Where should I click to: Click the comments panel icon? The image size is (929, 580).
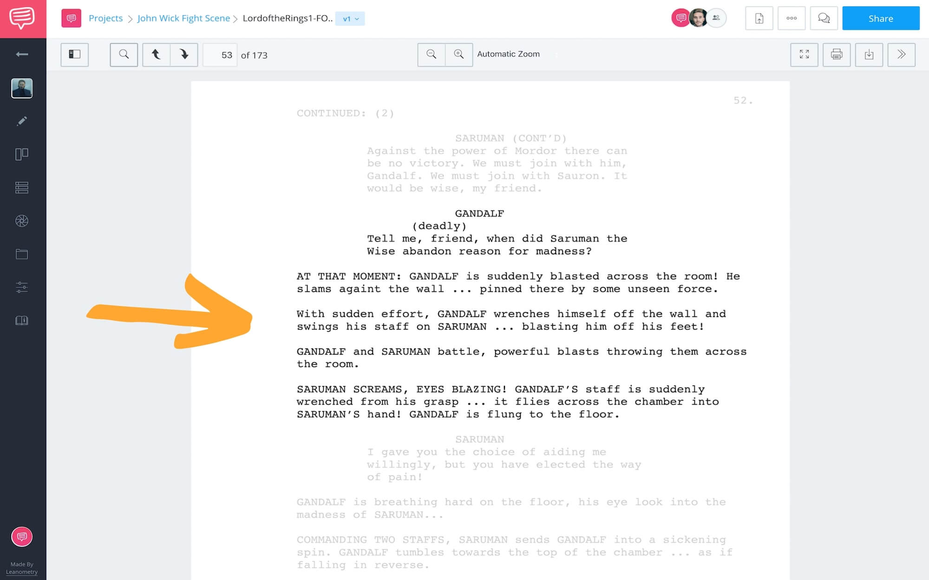pyautogui.click(x=823, y=18)
